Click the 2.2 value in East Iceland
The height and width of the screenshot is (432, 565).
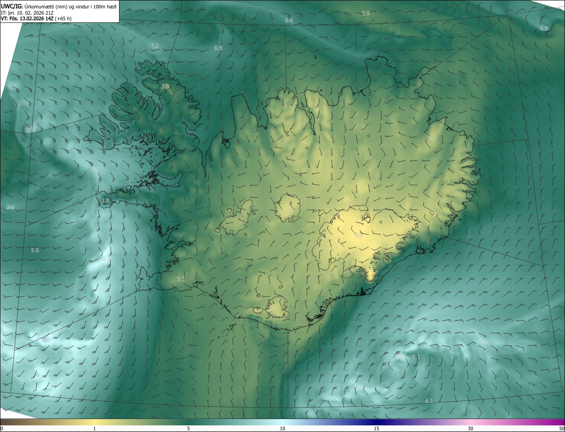click(x=433, y=138)
